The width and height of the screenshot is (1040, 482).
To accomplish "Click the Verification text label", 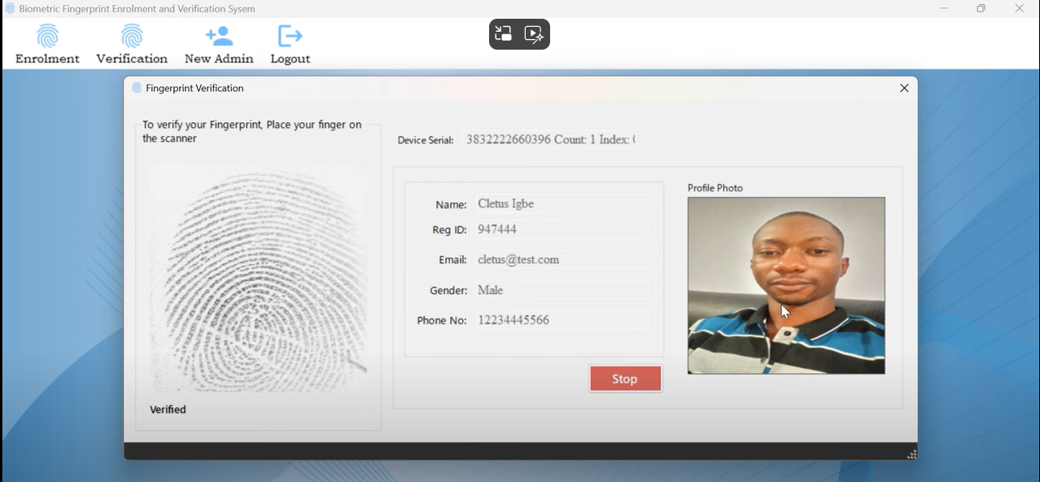I will coord(132,59).
